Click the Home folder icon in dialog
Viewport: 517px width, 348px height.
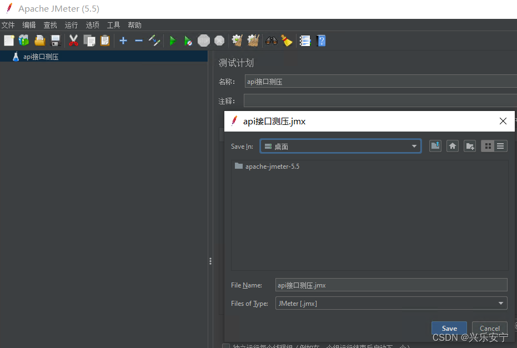[453, 146]
